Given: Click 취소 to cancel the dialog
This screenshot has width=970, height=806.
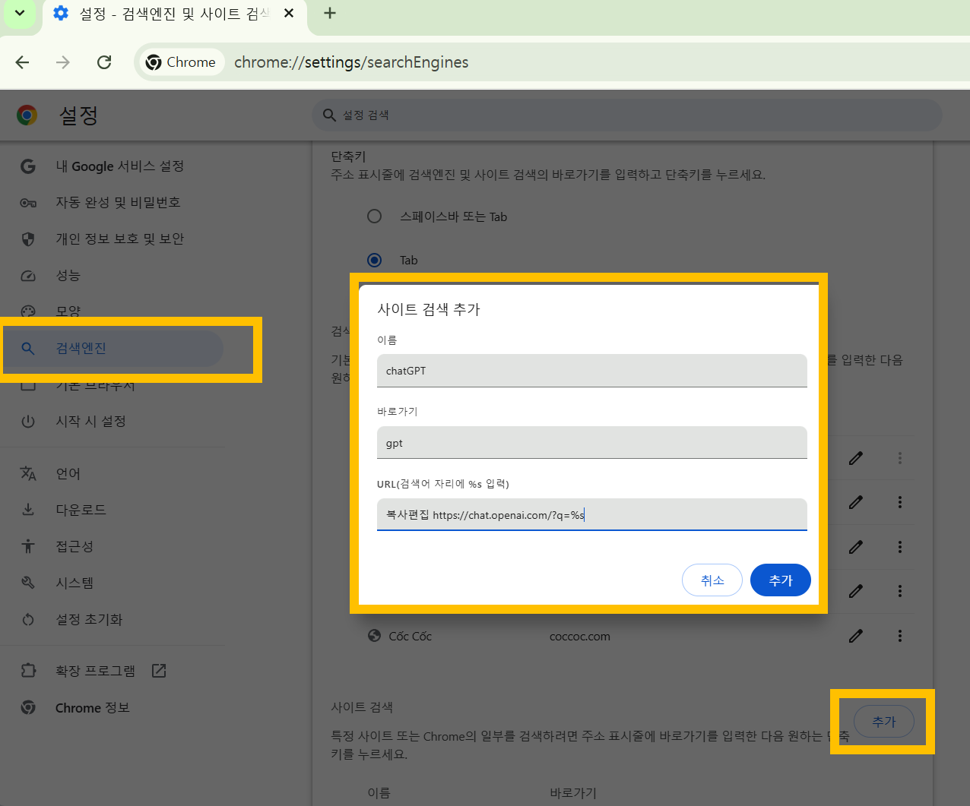Looking at the screenshot, I should coord(712,580).
